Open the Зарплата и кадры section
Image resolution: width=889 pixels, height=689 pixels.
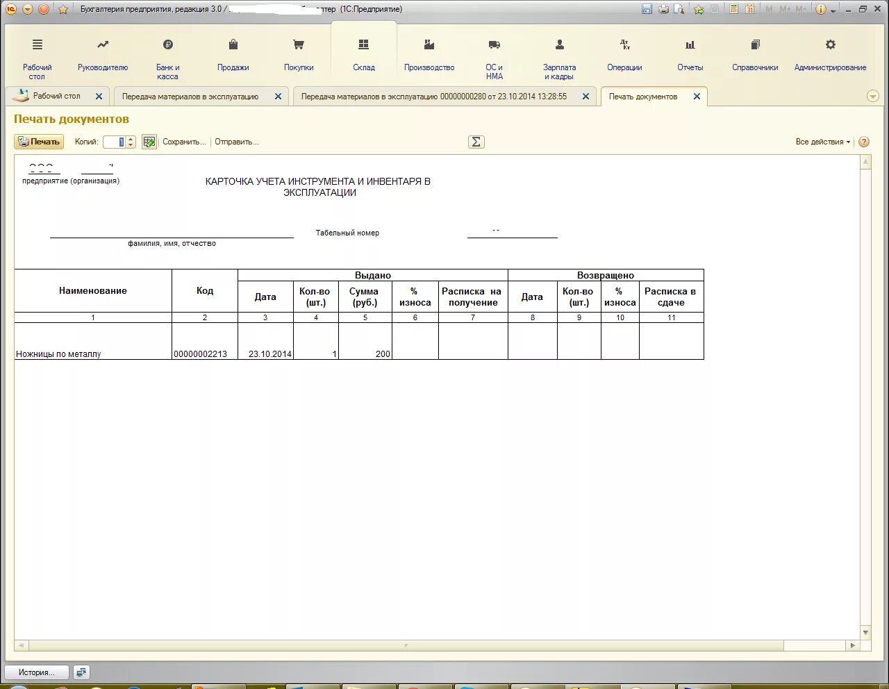(x=559, y=58)
